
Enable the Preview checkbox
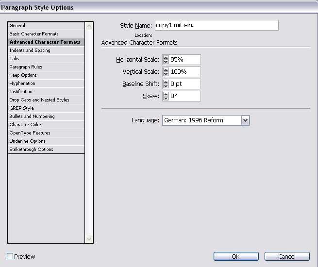click(10, 256)
